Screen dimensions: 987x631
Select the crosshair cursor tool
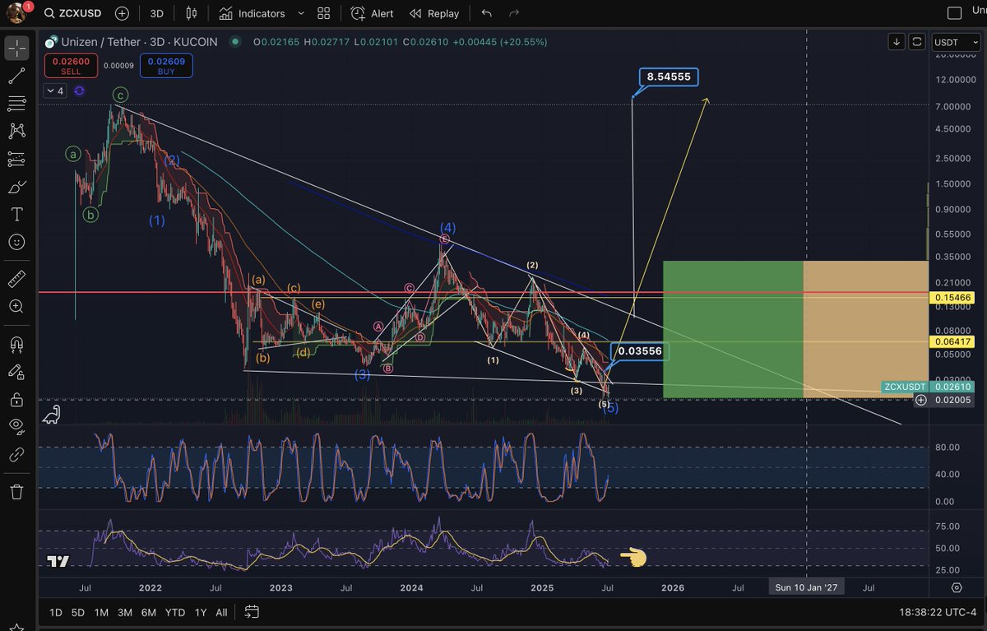[16, 49]
